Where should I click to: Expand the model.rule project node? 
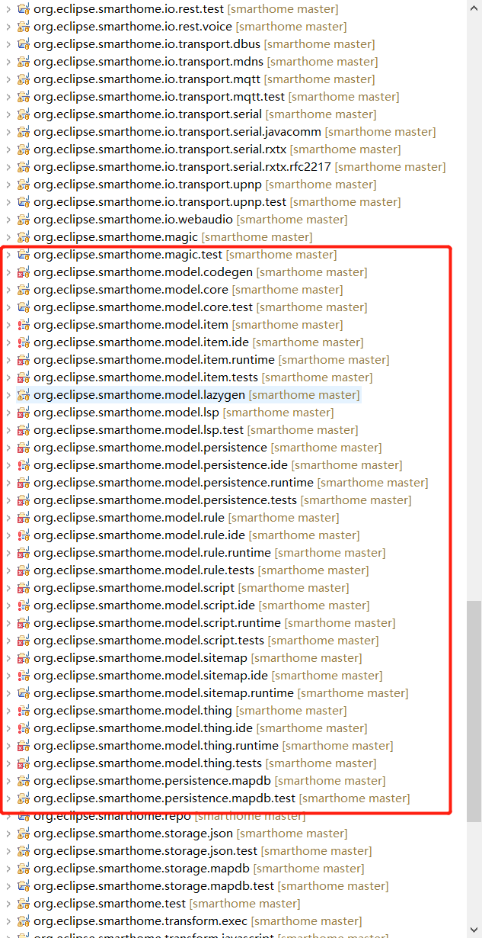(x=8, y=518)
